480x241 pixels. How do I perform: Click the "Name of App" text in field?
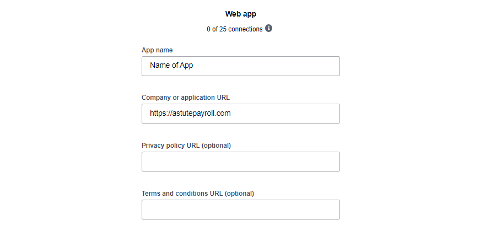(x=171, y=66)
